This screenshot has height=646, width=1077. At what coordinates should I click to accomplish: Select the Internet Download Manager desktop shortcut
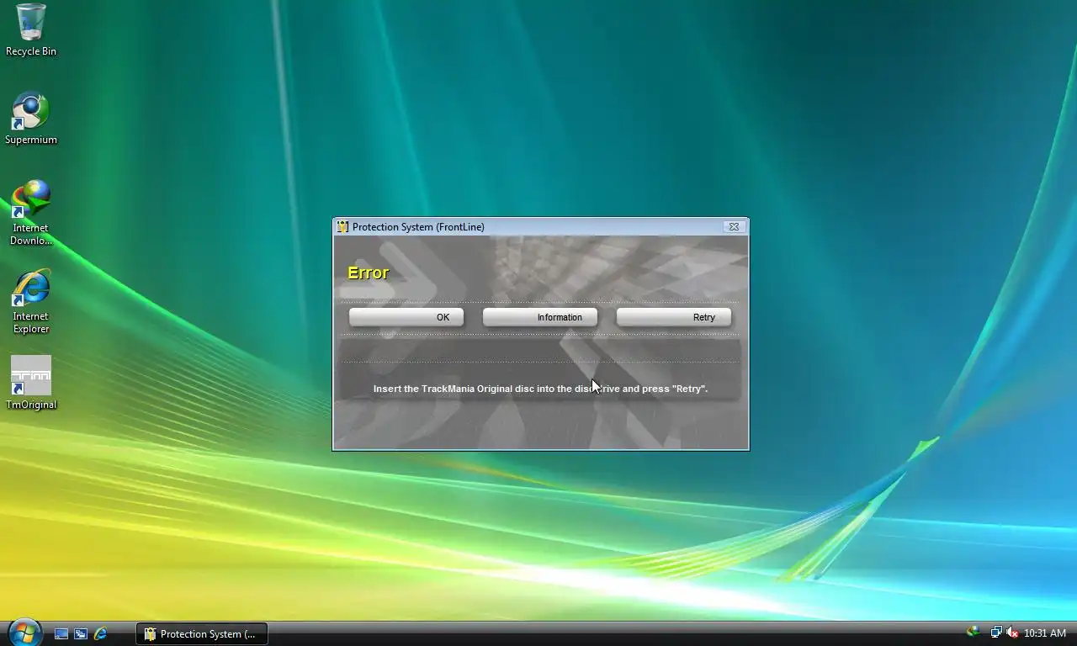pyautogui.click(x=31, y=213)
